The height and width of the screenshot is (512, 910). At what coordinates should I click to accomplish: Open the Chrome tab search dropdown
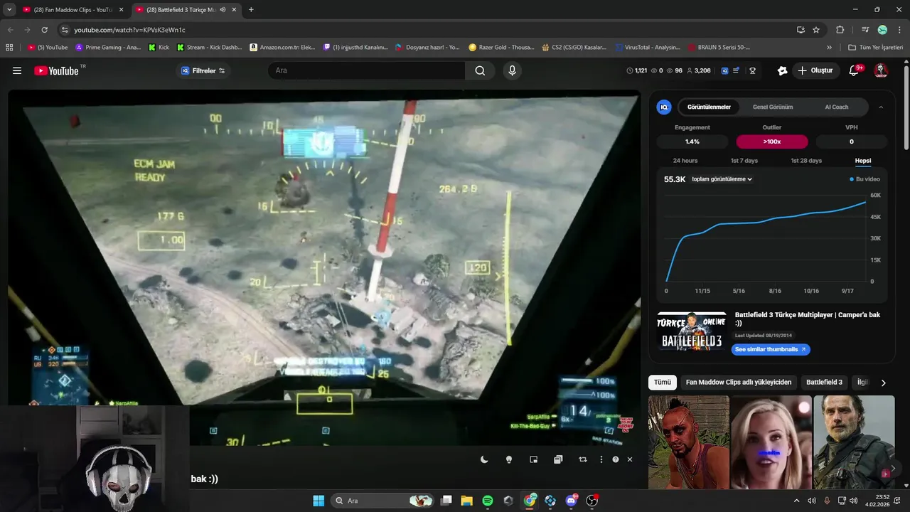click(9, 10)
